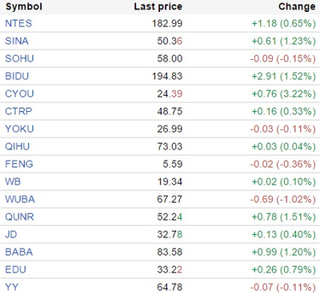Image resolution: width=320 pixels, height=294 pixels.
Task: Sort by the Symbol column header
Action: click(24, 6)
